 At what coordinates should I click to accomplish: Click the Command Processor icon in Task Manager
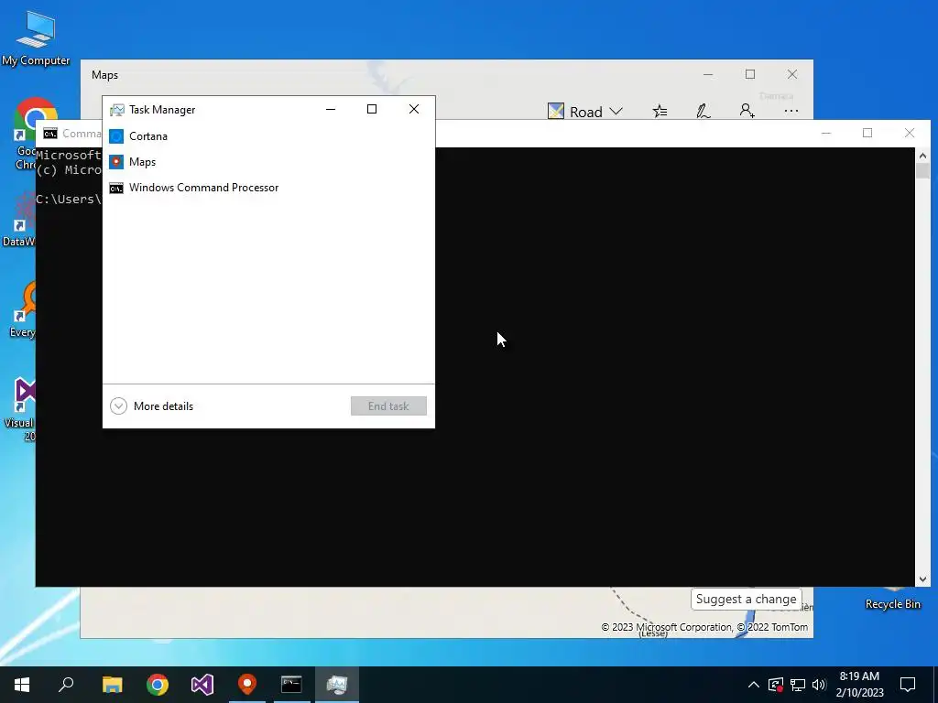[116, 189]
